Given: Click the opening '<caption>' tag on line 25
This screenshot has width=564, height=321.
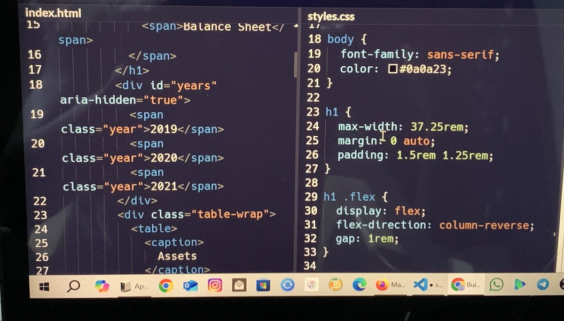Looking at the screenshot, I should coord(173,243).
